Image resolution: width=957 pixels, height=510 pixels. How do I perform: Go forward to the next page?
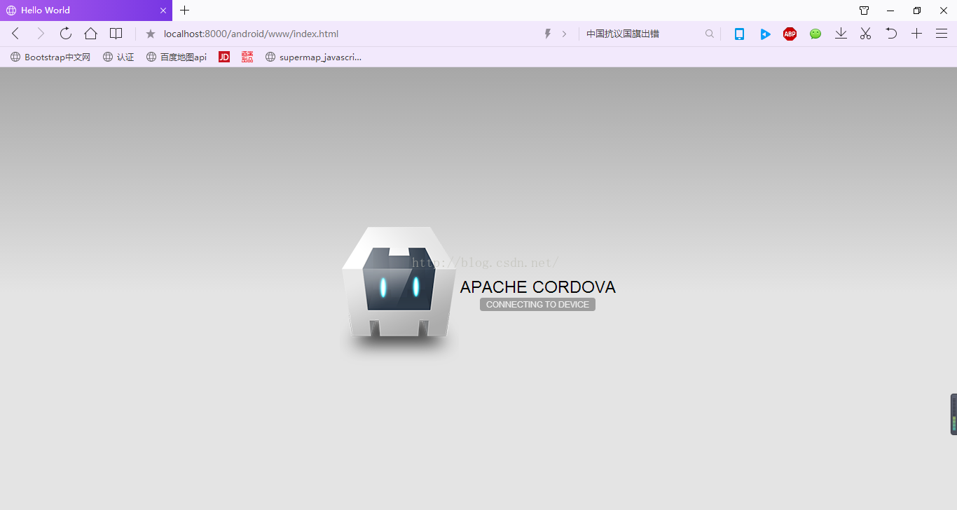(x=40, y=34)
